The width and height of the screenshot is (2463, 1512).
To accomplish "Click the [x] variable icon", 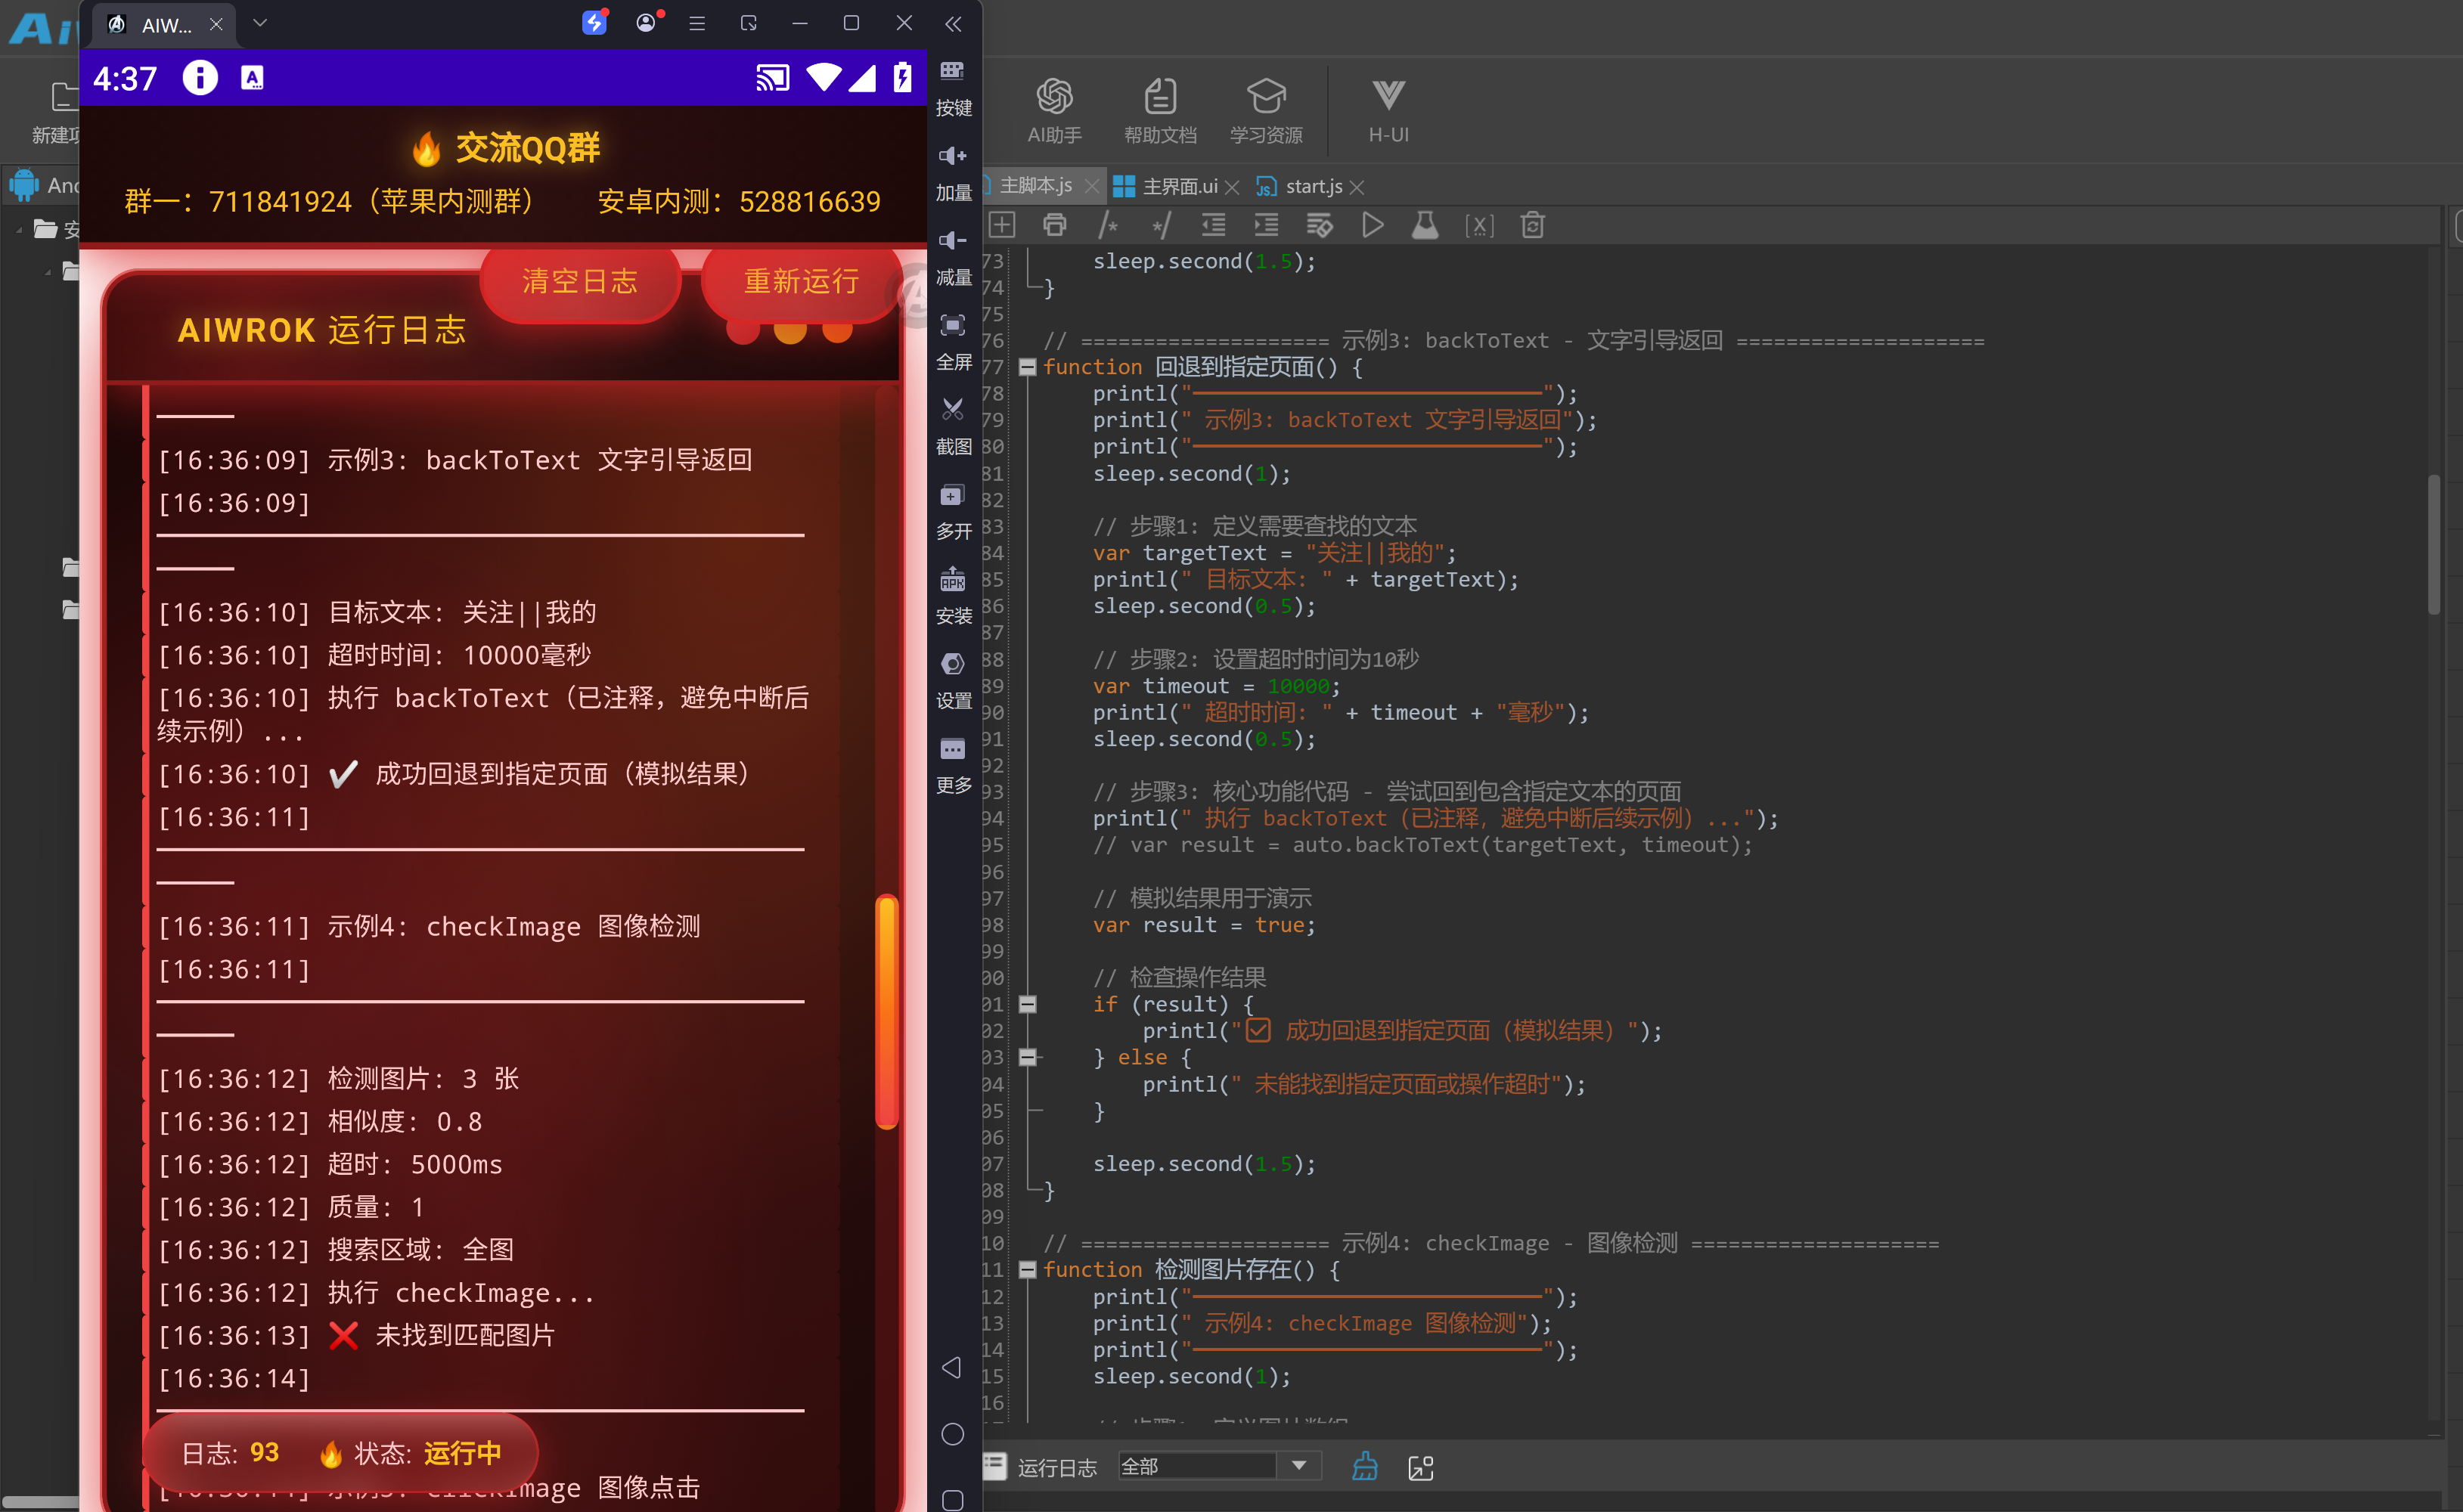I will 1479,225.
